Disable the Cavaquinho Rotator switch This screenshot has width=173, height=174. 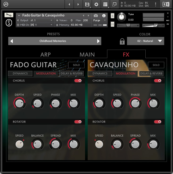pos(158,122)
